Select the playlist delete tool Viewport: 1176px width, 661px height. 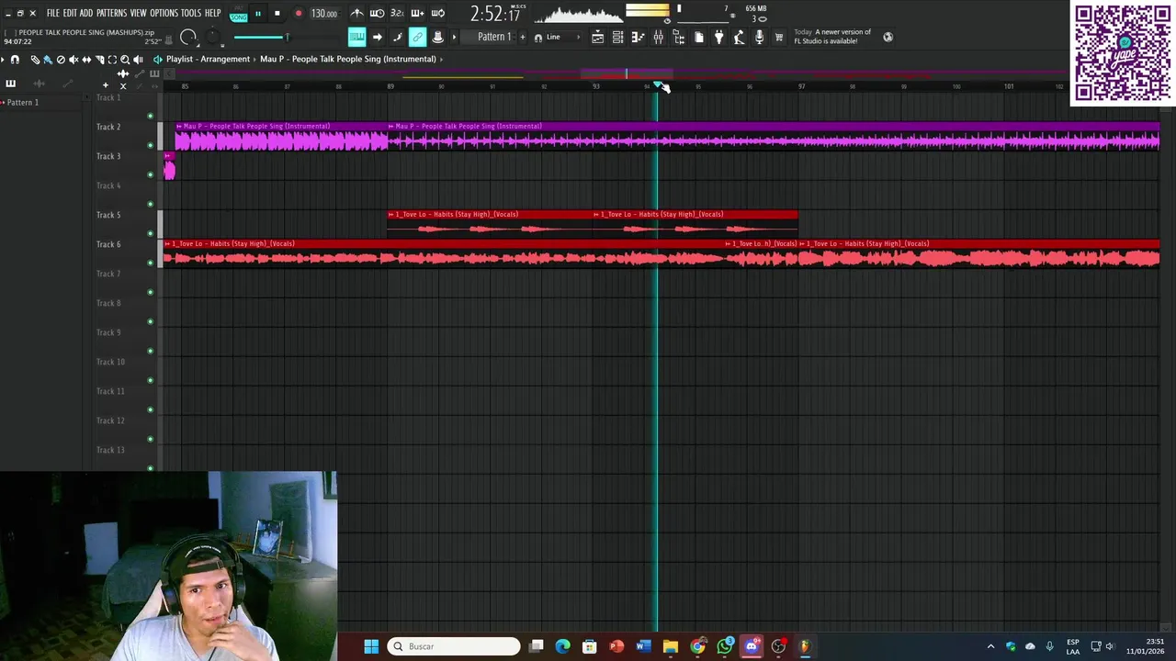point(61,60)
